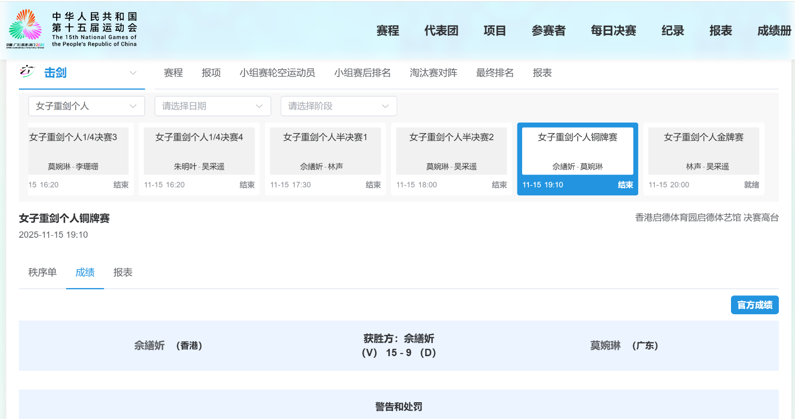Select the 秩序单 tab
Viewport: 795px width, 419px height.
coord(43,272)
